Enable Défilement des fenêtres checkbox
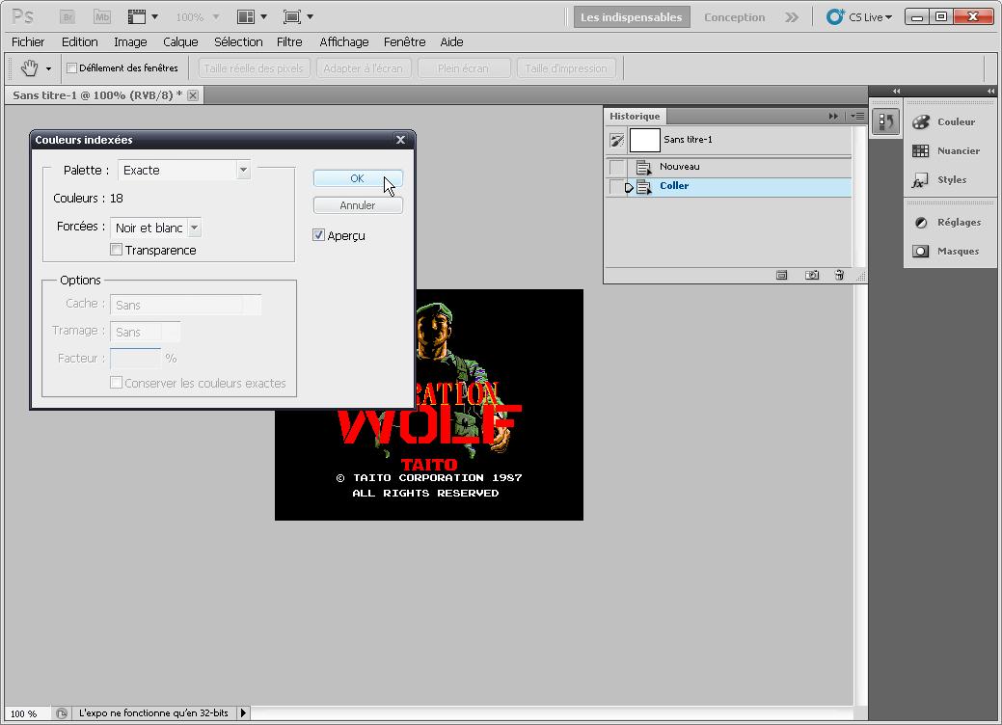 pyautogui.click(x=72, y=67)
